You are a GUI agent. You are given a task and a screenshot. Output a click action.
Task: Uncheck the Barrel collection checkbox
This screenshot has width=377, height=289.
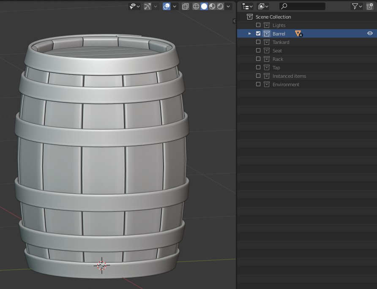click(258, 34)
